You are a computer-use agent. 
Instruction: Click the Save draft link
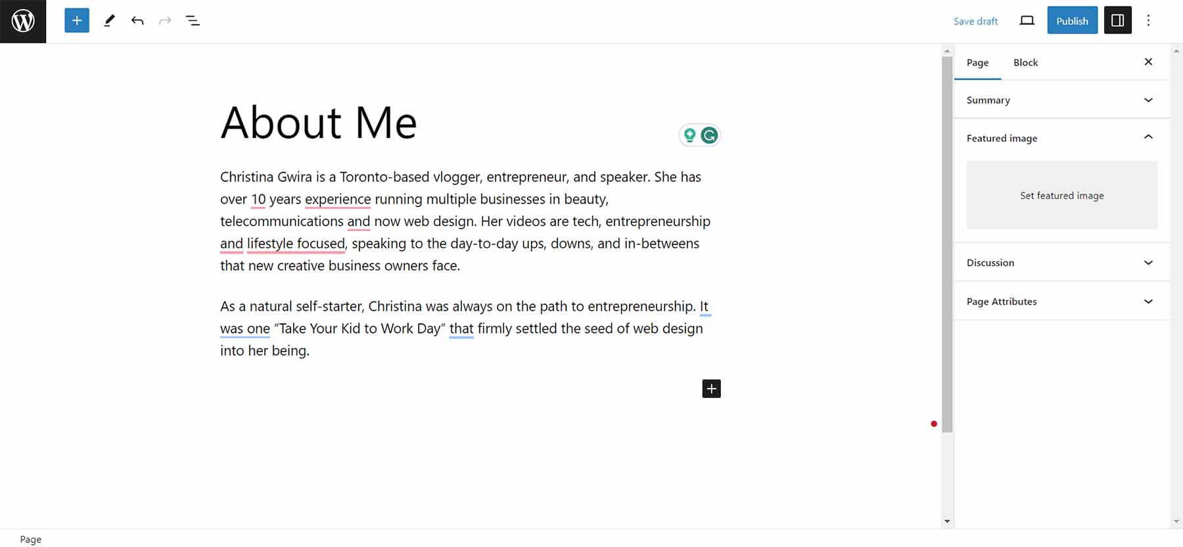click(x=975, y=21)
